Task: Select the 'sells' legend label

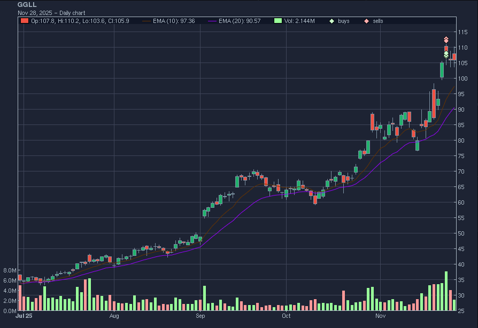Action: (x=377, y=21)
